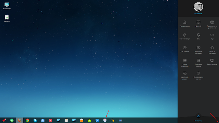Open the rocket launcher in the dock
This screenshot has height=123, width=219.
point(4,120)
